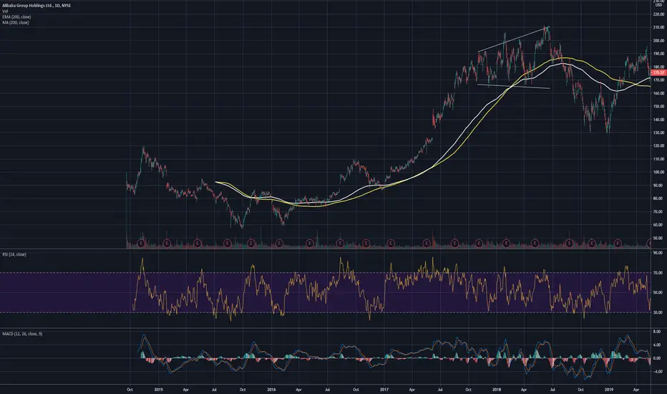
Task: Click the 30.00 RSI scale label
Action: (658, 312)
